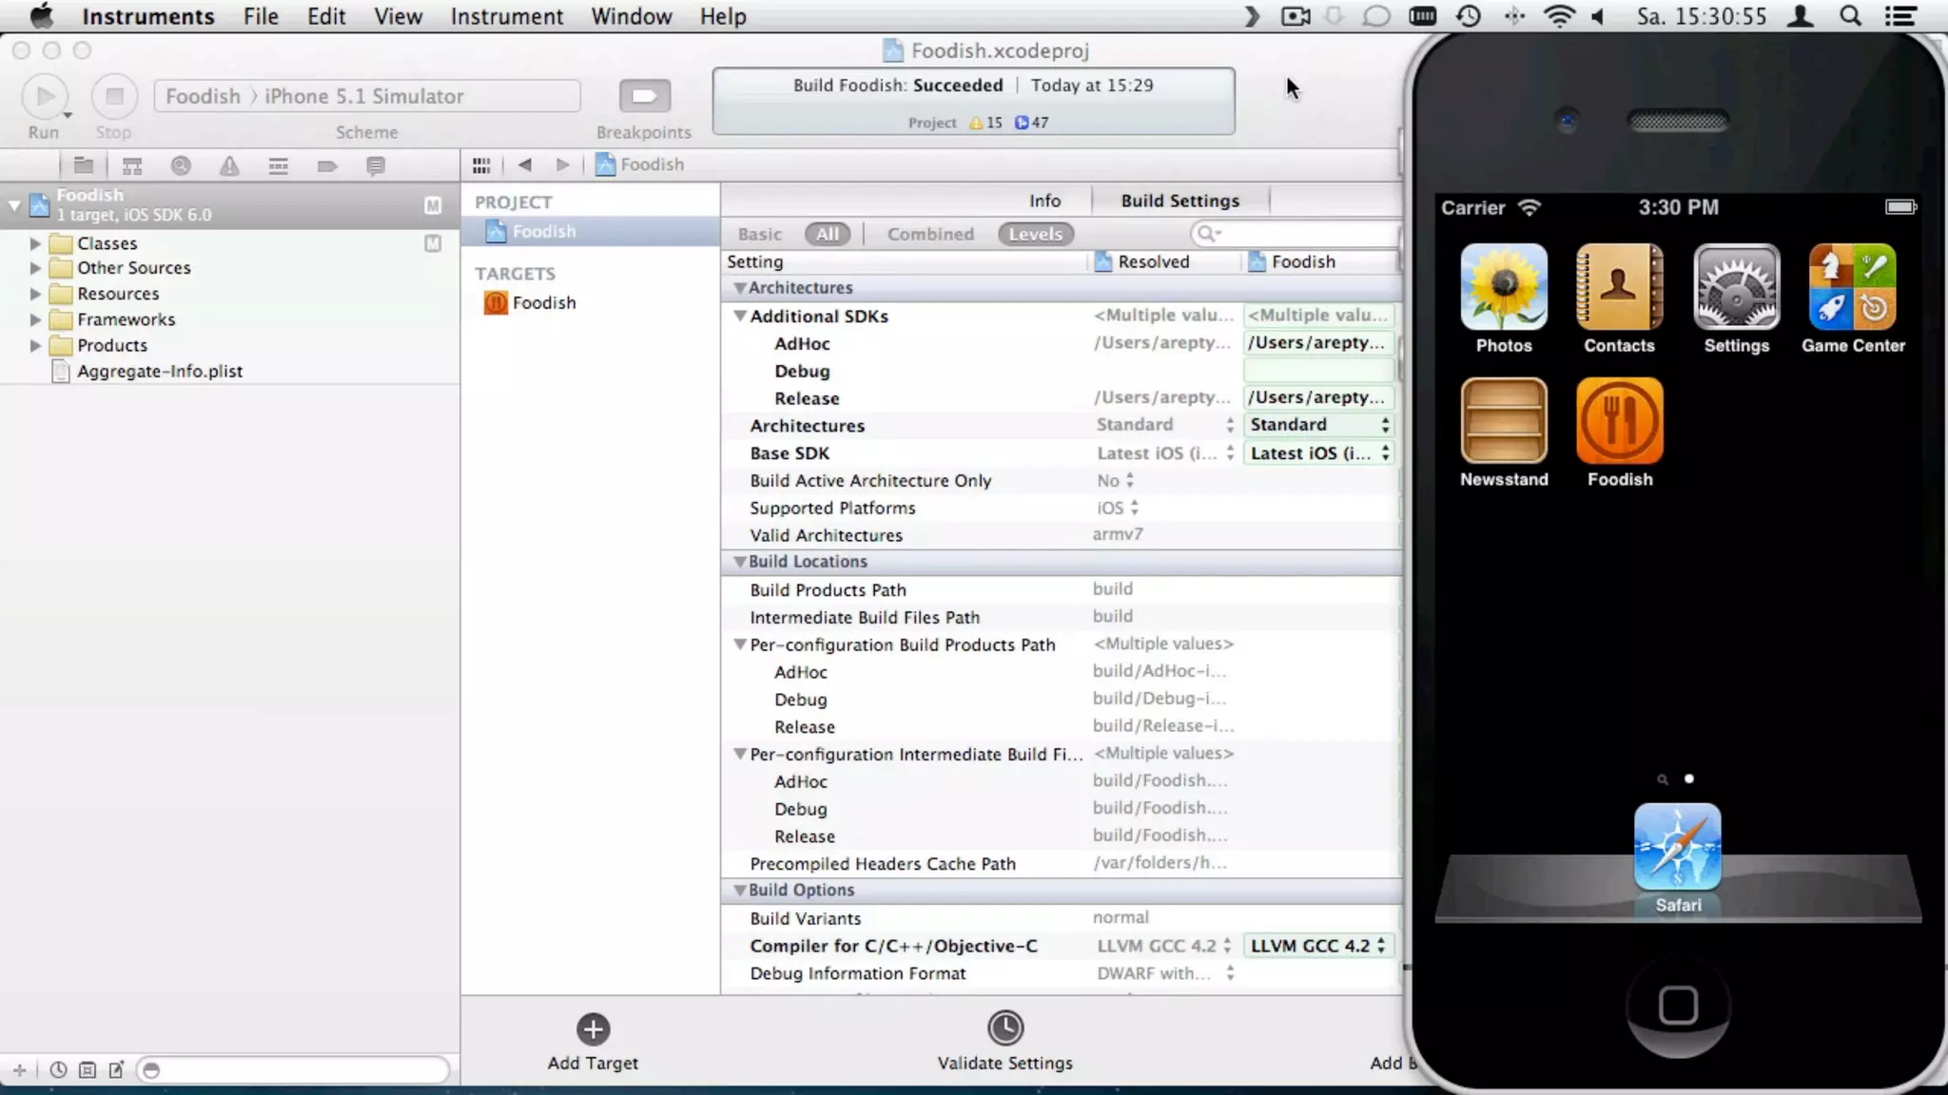Click the Validate Settings clock icon
Viewport: 1948px width, 1095px height.
tap(1004, 1028)
